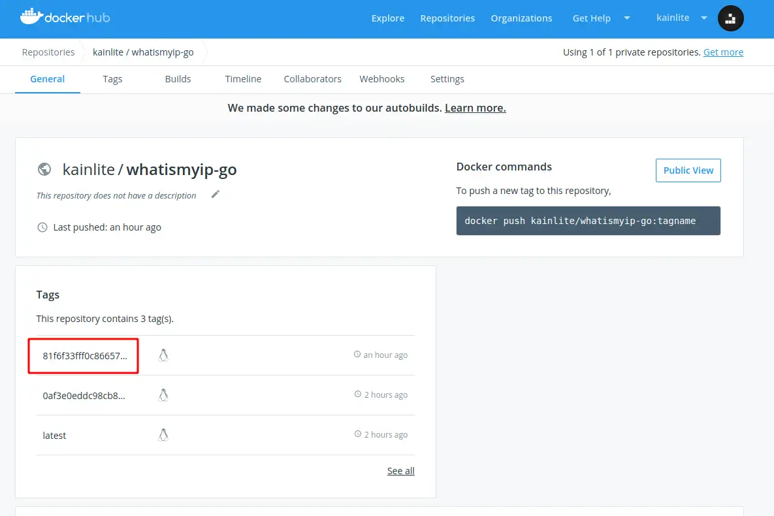The height and width of the screenshot is (516, 774).
Task: Click Linux penguin icon for 0af3e0e tag
Action: pos(163,395)
